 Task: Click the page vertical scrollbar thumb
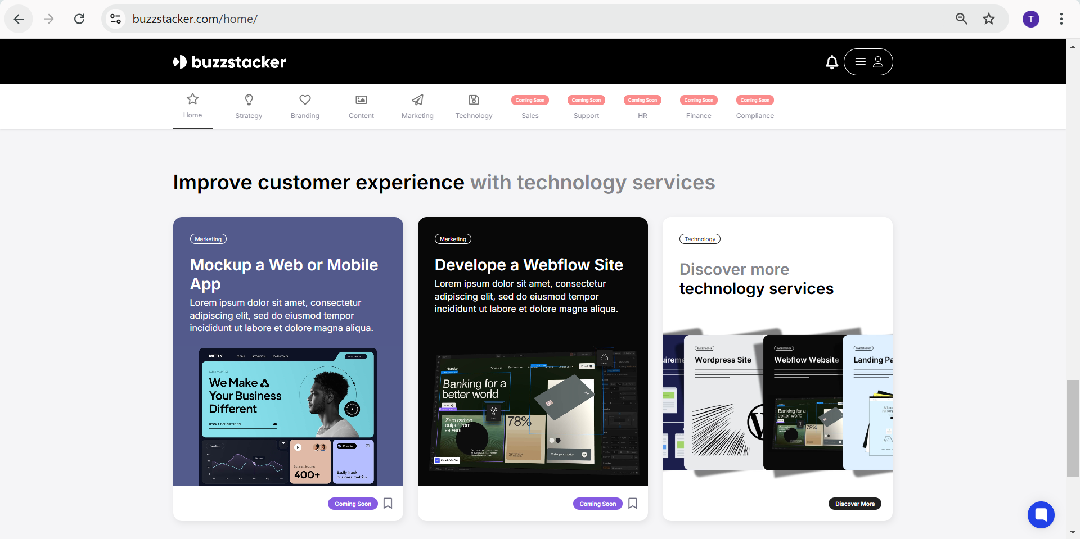pyautogui.click(x=1073, y=428)
